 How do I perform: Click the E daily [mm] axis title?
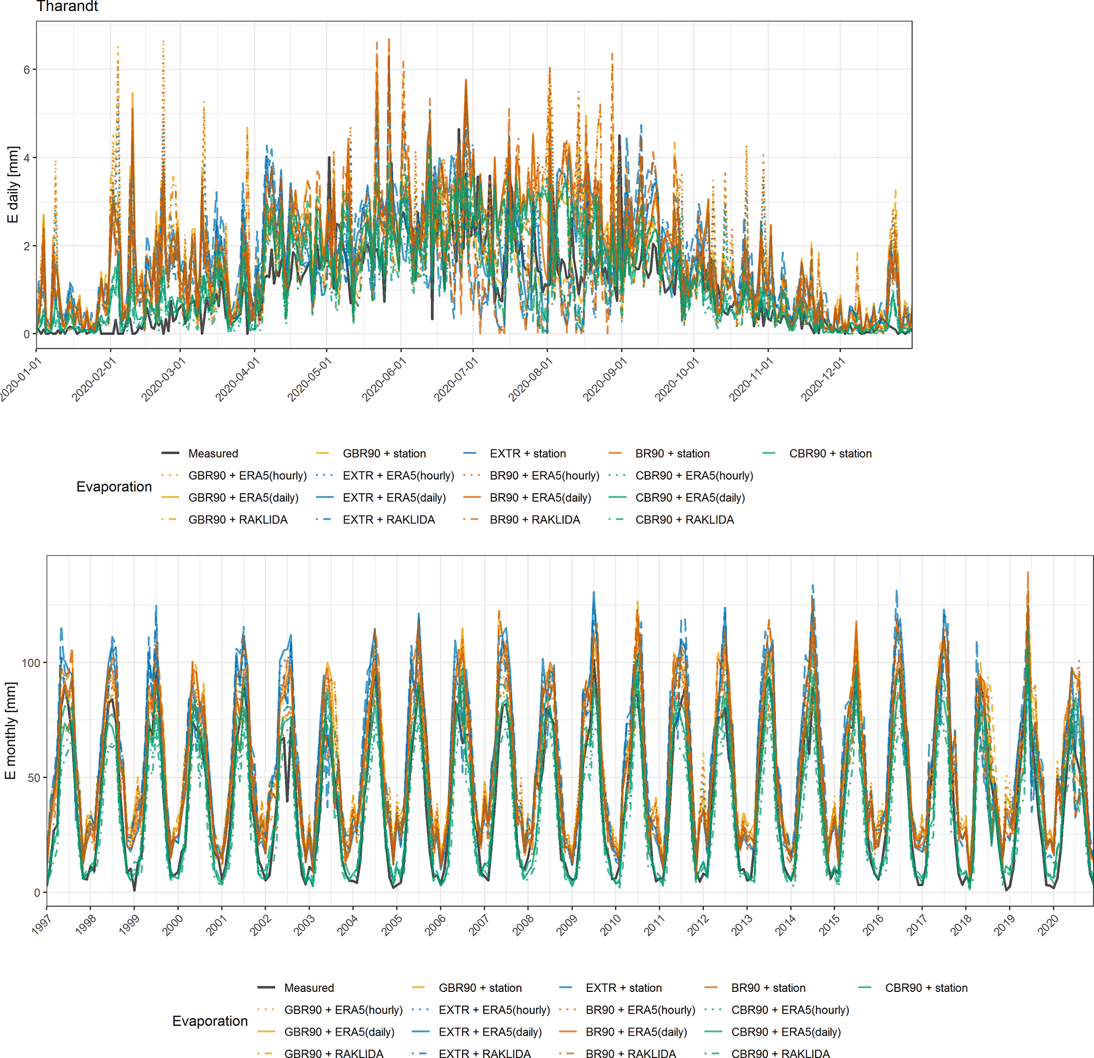[13, 185]
